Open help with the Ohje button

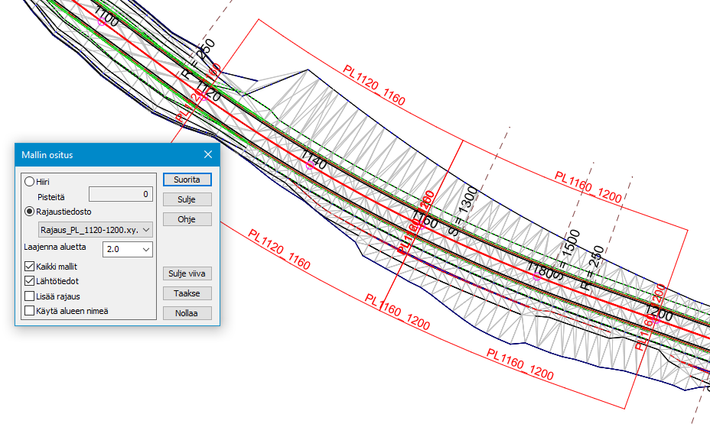coord(187,219)
